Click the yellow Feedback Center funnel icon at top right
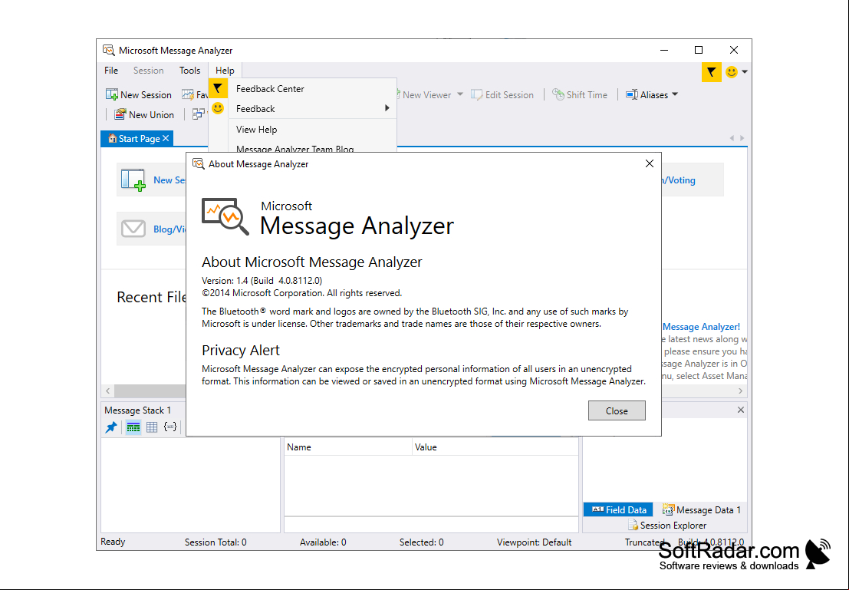This screenshot has height=590, width=849. [x=712, y=71]
